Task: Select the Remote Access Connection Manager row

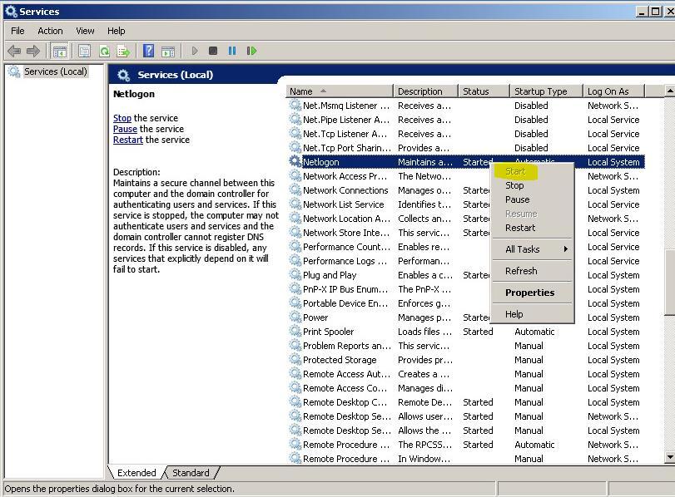Action: (x=467, y=388)
